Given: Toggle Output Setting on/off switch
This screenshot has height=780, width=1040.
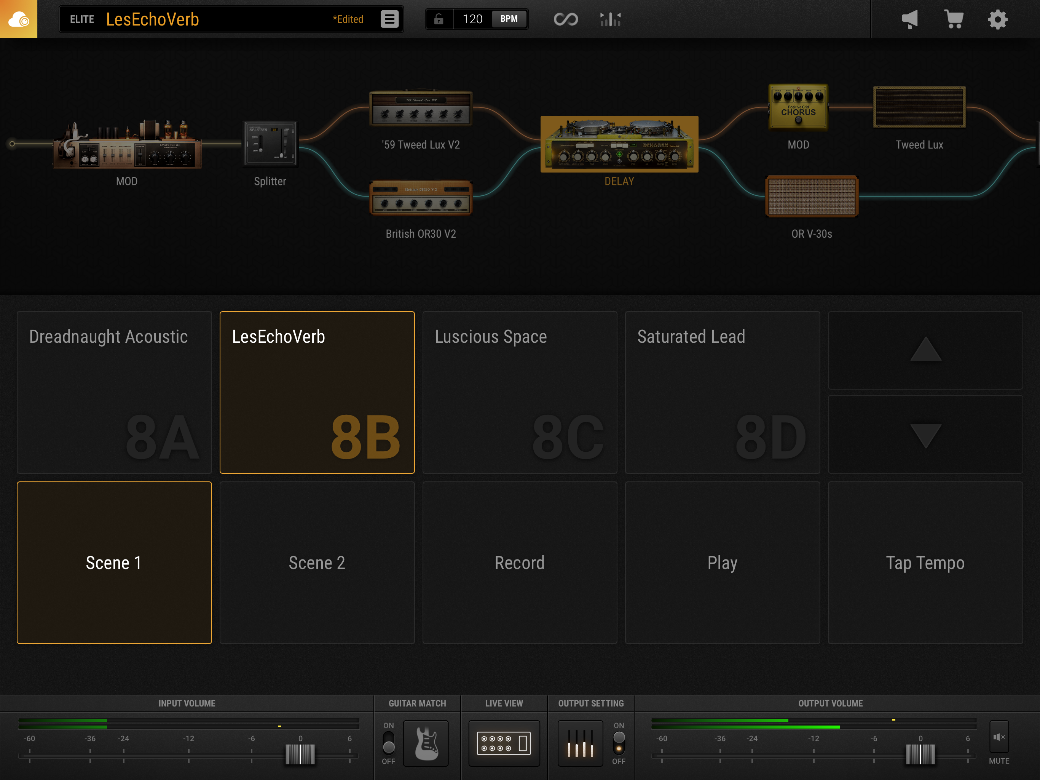Looking at the screenshot, I should (x=619, y=743).
